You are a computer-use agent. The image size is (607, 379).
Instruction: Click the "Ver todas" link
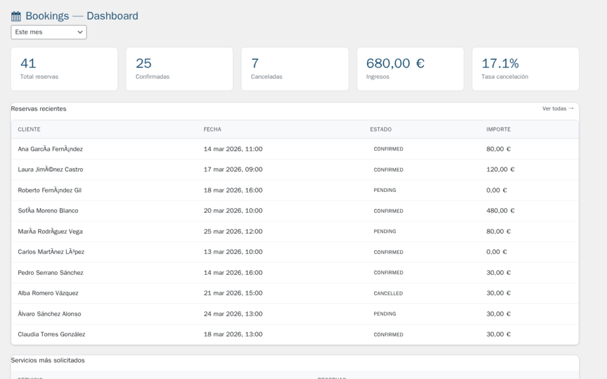click(558, 109)
